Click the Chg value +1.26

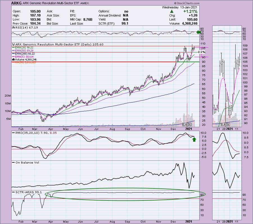coord(193,15)
